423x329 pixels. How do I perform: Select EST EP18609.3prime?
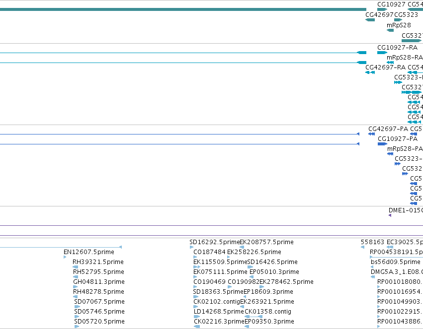click(x=268, y=292)
